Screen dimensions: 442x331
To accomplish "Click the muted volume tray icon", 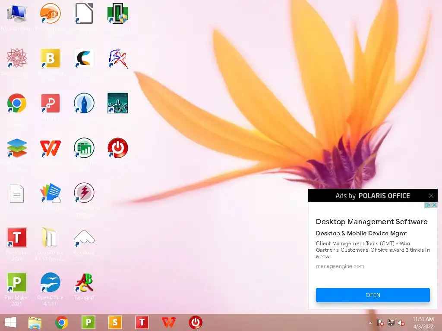I will pyautogui.click(x=401, y=323).
